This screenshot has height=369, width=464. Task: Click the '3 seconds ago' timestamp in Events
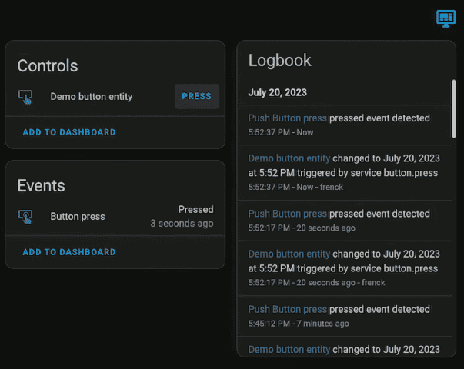pyautogui.click(x=182, y=224)
